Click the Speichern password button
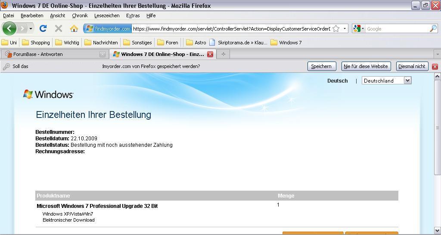The width and height of the screenshot is (441, 235). (322, 66)
